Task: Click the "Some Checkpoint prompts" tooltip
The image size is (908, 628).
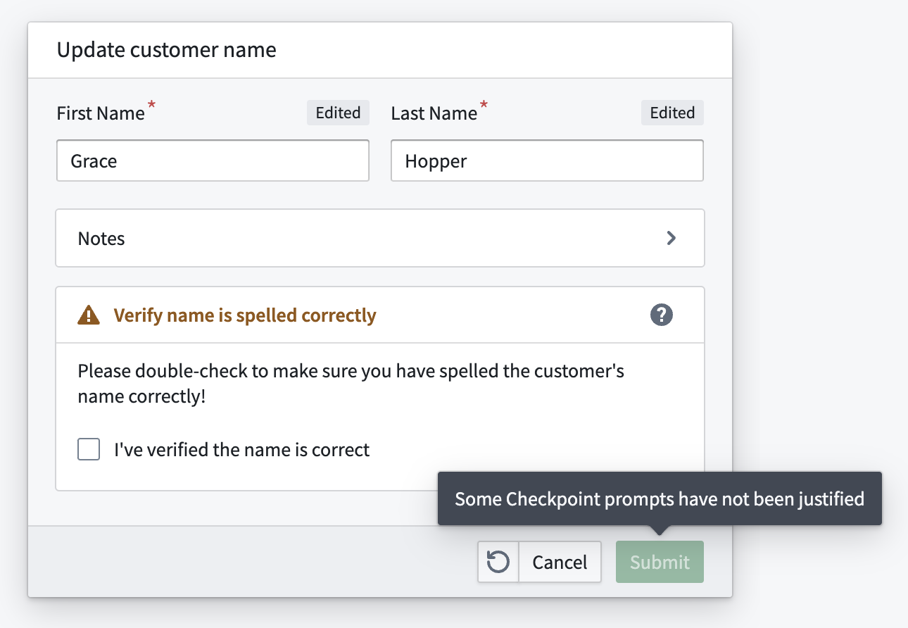Action: (x=660, y=498)
